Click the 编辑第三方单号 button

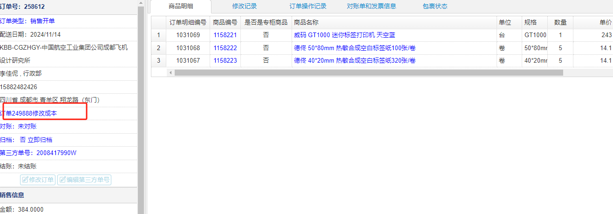coord(84,180)
